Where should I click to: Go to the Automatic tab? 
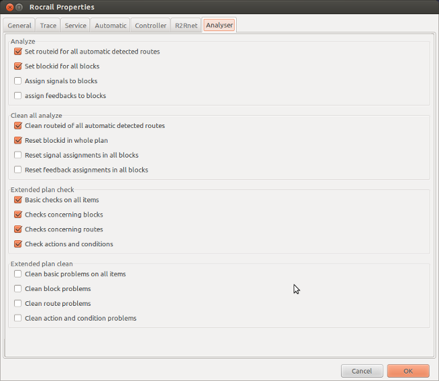pyautogui.click(x=110, y=26)
